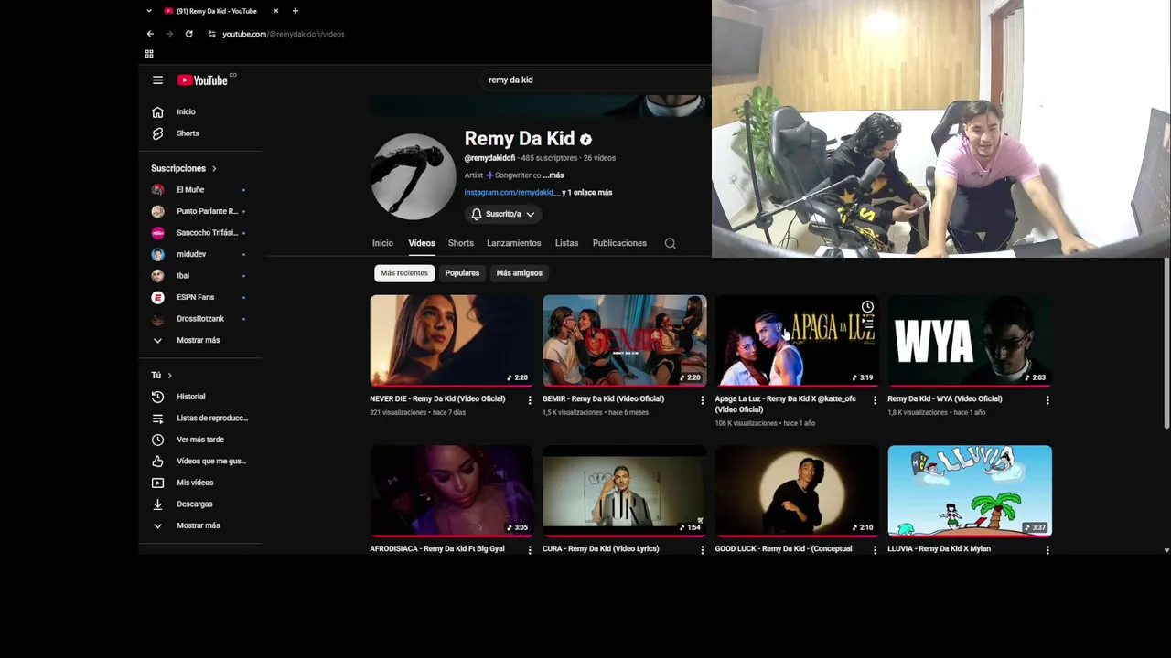The height and width of the screenshot is (658, 1171).
Task: Open options menu for AFRODISIACA video
Action: (x=530, y=550)
